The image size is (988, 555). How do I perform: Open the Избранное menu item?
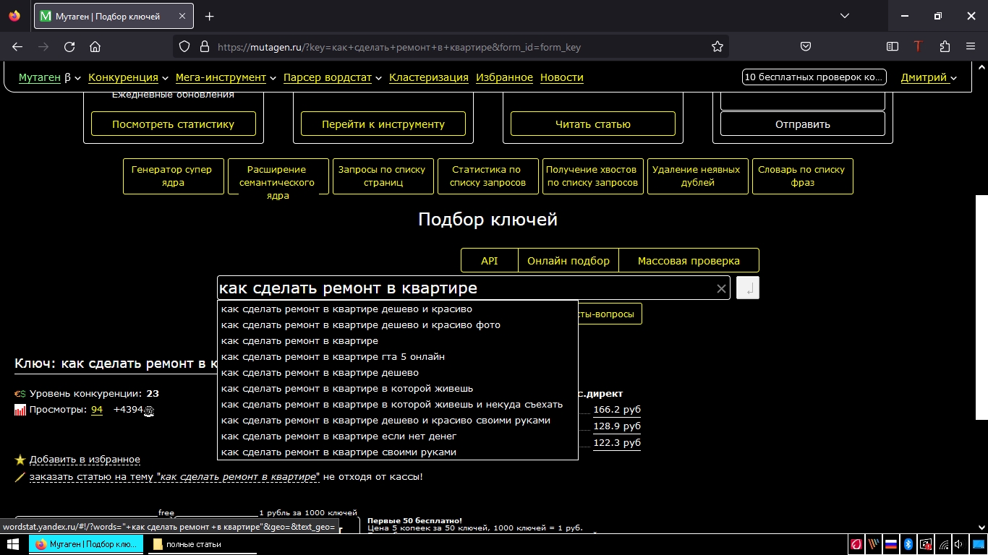(504, 77)
